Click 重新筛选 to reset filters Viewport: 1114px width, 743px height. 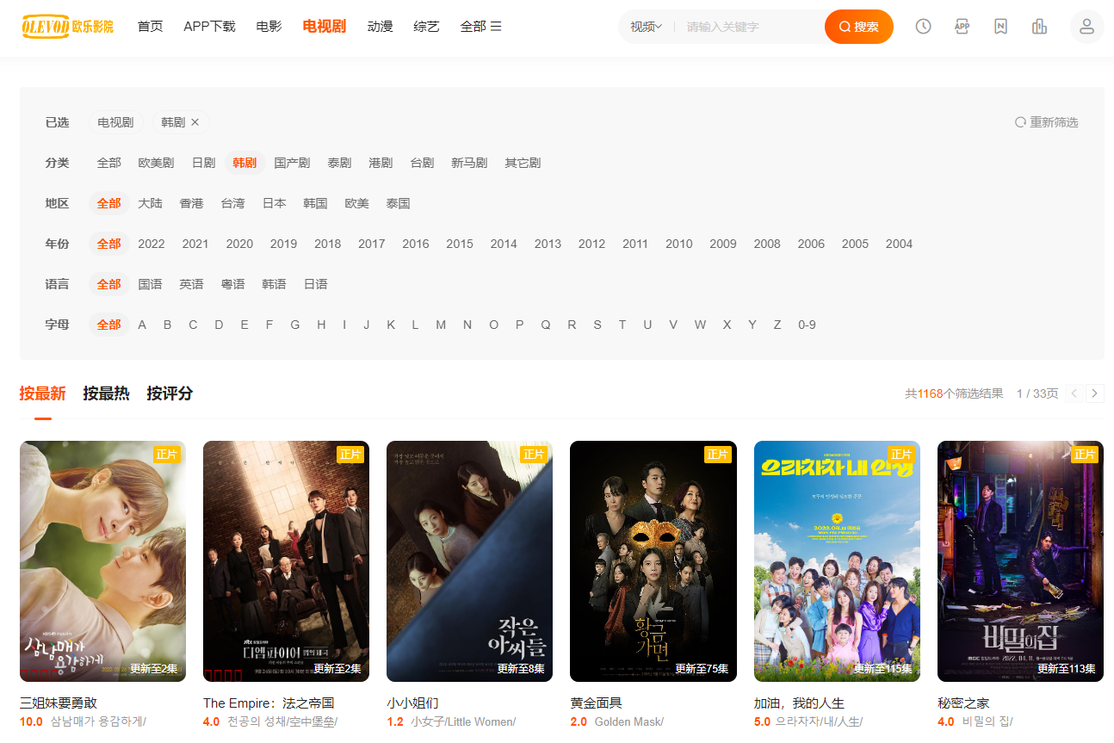click(x=1047, y=122)
